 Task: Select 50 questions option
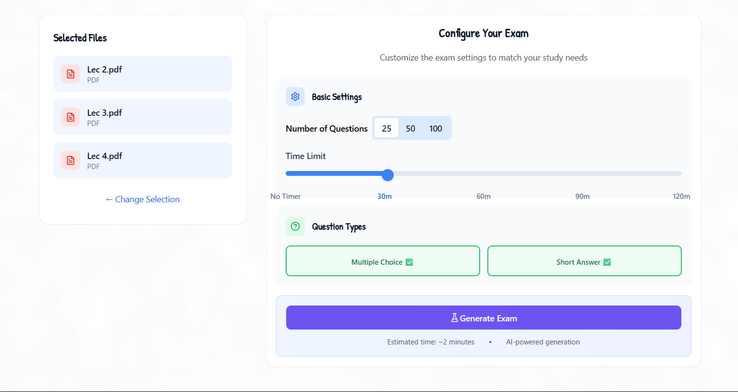click(x=411, y=128)
